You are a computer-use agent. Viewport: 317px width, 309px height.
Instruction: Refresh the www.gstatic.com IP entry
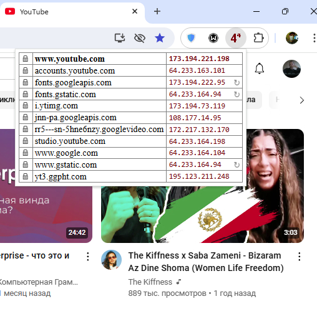click(x=237, y=165)
